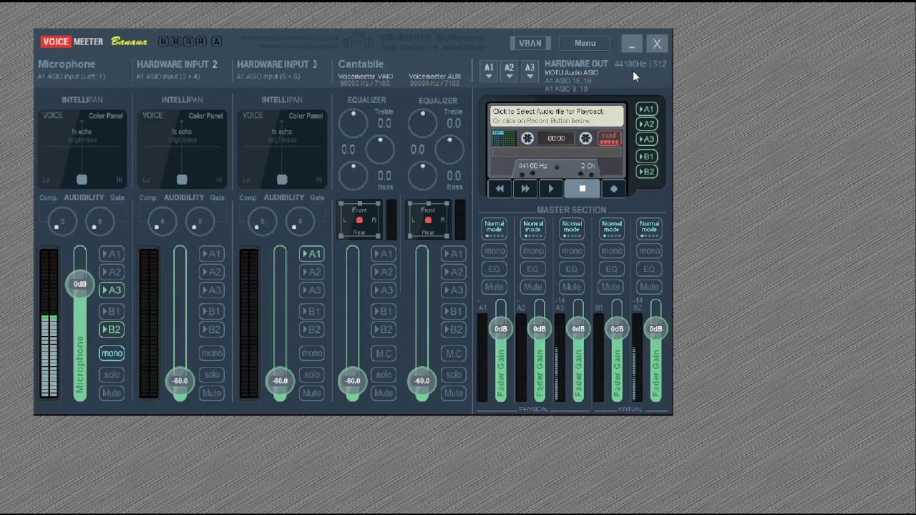Click the Gate knob on the Microphone strip

(99, 221)
